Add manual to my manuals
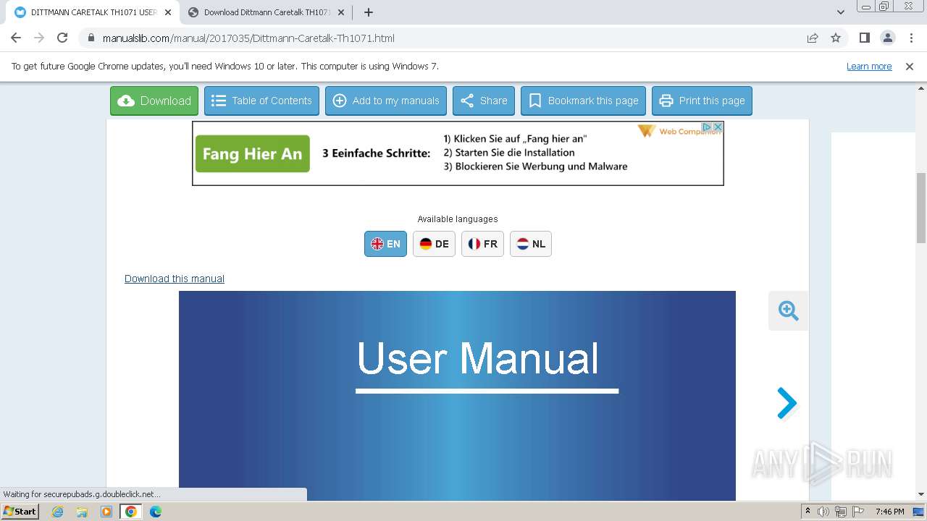This screenshot has height=521, width=927. 386,101
